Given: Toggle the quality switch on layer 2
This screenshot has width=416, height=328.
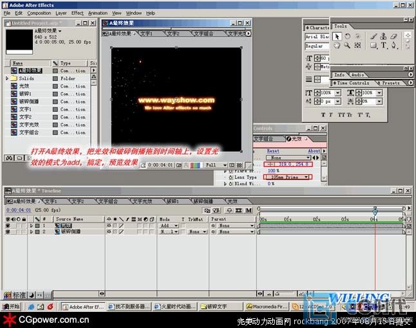Looking at the screenshot, I should [121, 232].
